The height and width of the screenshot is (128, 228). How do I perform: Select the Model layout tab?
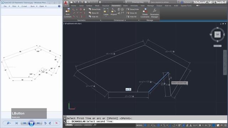point(69,125)
